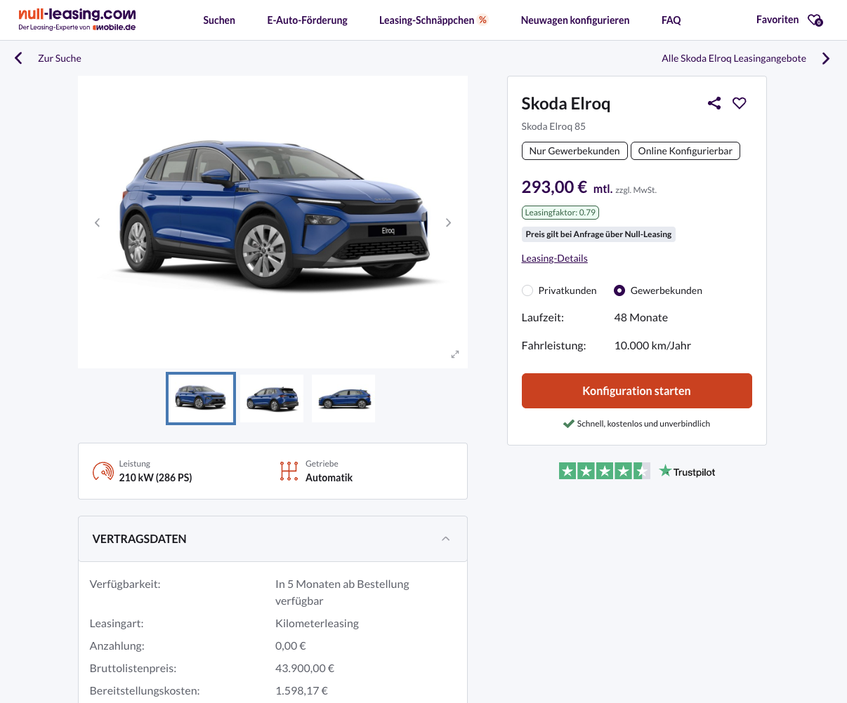Show next car image with right arrow
This screenshot has height=703, width=847.
click(448, 222)
